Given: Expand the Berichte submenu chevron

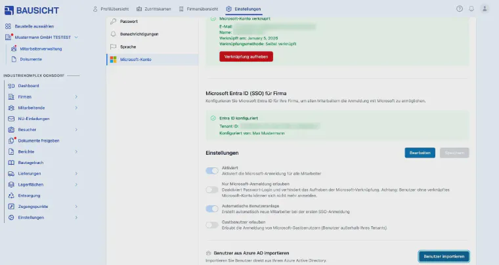Looking at the screenshot, I should (x=76, y=152).
